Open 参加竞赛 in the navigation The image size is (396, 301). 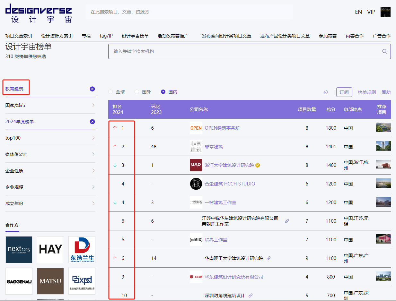(x=328, y=36)
